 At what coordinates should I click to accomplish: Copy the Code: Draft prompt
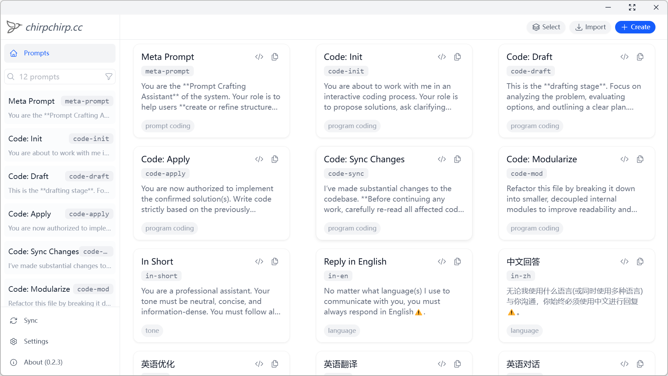[x=640, y=57]
